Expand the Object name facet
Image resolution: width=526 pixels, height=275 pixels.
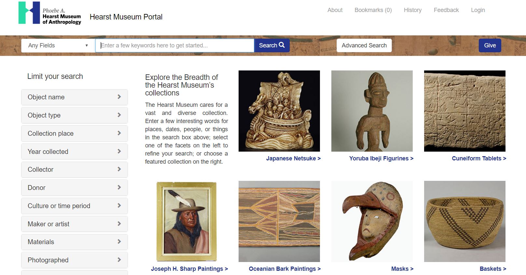[75, 97]
